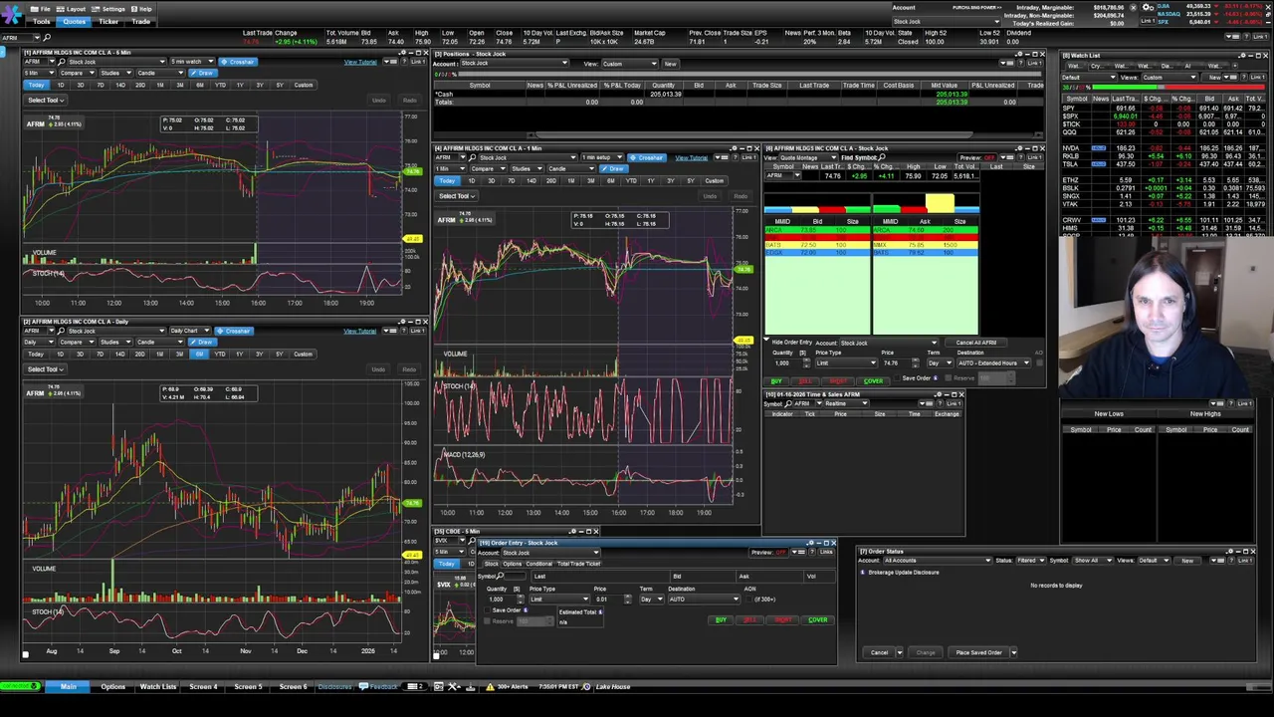Click help question icon in 1 Min chart
Viewport: 1274px width, 717px height.
pyautogui.click(x=735, y=157)
